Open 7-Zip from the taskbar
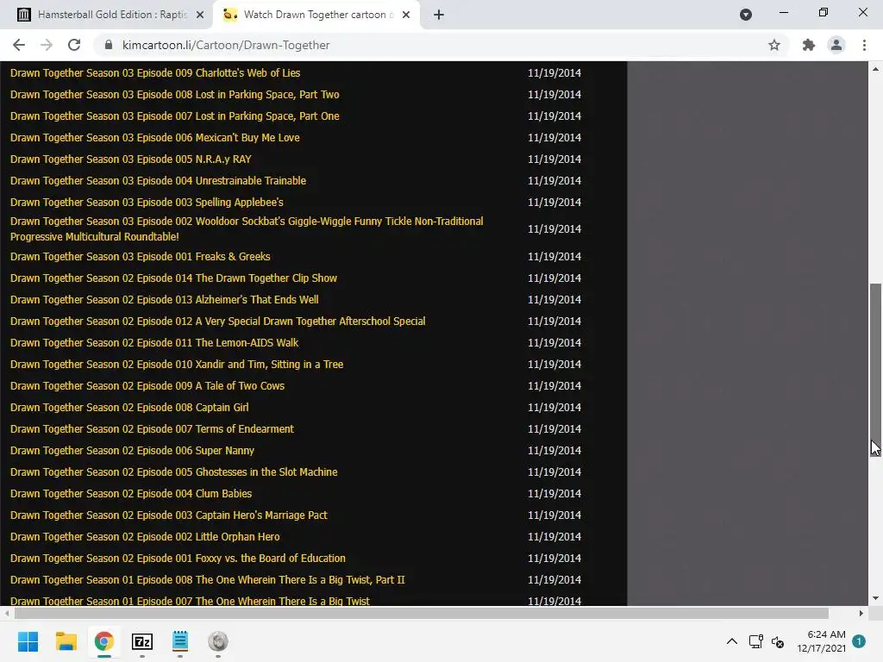 coord(142,641)
